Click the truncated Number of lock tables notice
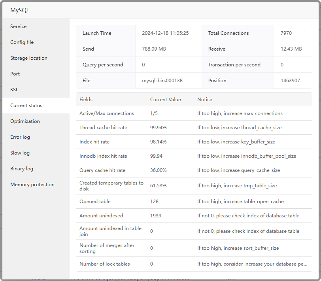321x281 pixels. tap(252, 264)
